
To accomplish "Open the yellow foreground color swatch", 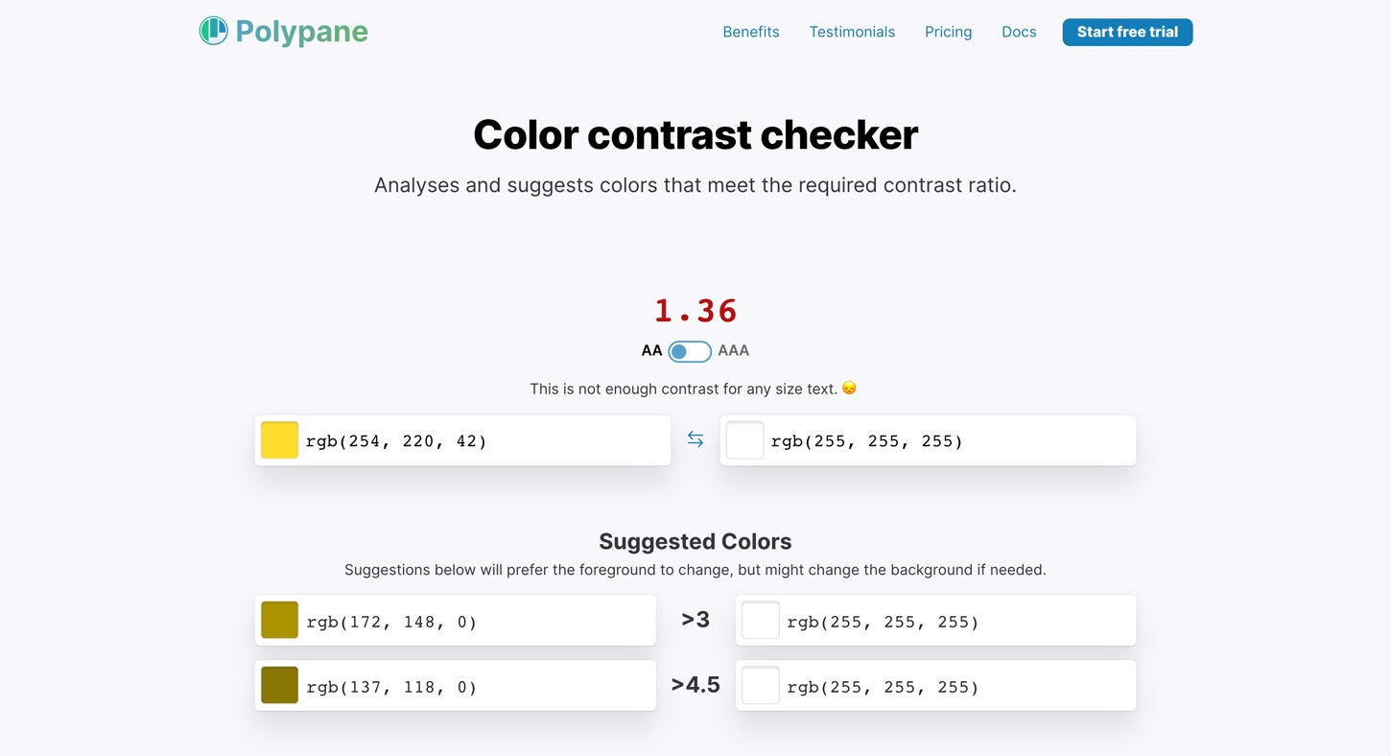I will point(279,440).
